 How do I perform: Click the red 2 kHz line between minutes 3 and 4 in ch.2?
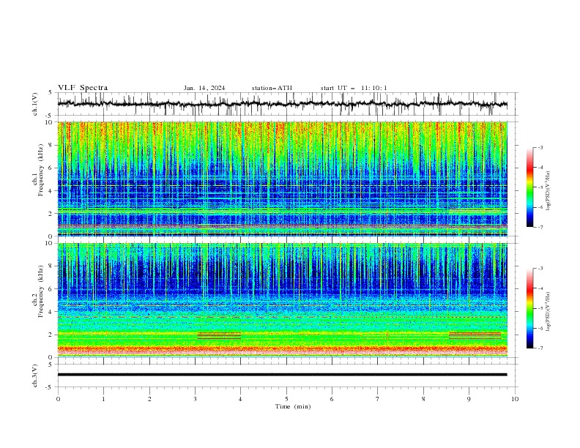pos(219,335)
